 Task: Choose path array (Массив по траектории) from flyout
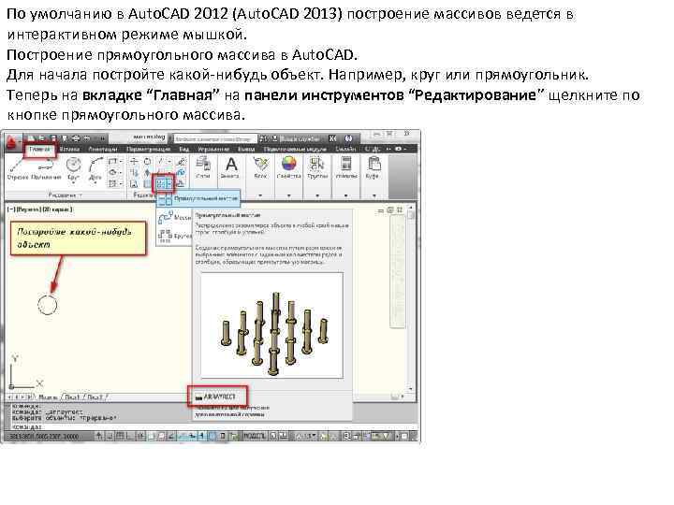coord(174,218)
